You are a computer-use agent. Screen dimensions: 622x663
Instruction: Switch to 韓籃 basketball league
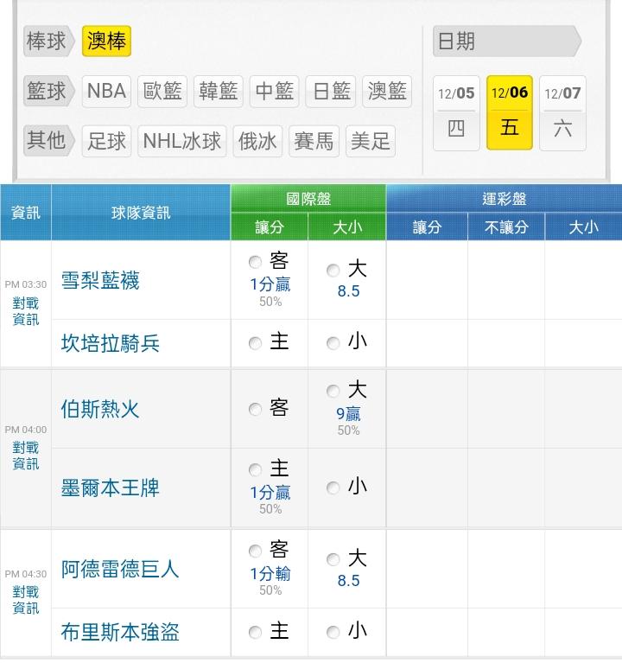click(219, 91)
